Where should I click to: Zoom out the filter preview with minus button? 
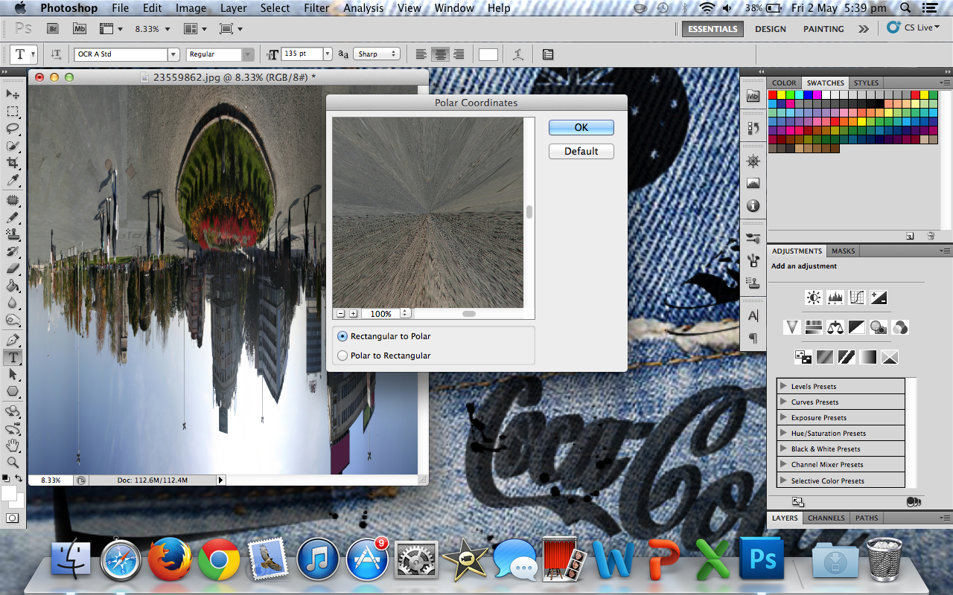[x=341, y=313]
